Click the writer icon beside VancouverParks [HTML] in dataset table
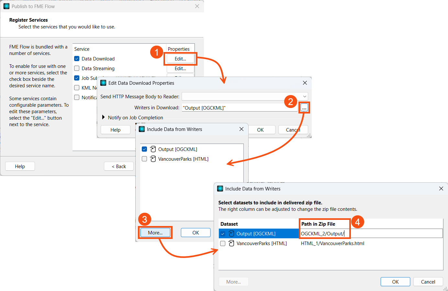The height and width of the screenshot is (291, 448). pos(231,243)
